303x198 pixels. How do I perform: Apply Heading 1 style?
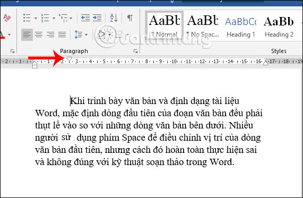(241, 25)
